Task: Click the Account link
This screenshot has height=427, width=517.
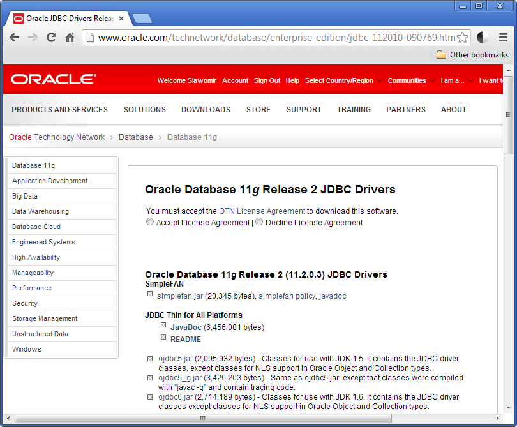Action: (235, 80)
